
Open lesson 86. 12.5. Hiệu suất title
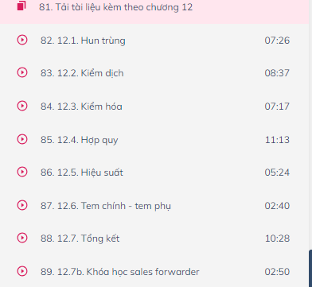pos(82,173)
